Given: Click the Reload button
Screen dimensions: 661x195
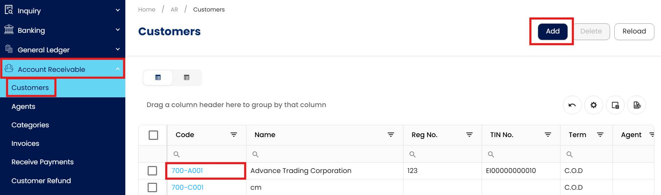Looking at the screenshot, I should point(634,31).
